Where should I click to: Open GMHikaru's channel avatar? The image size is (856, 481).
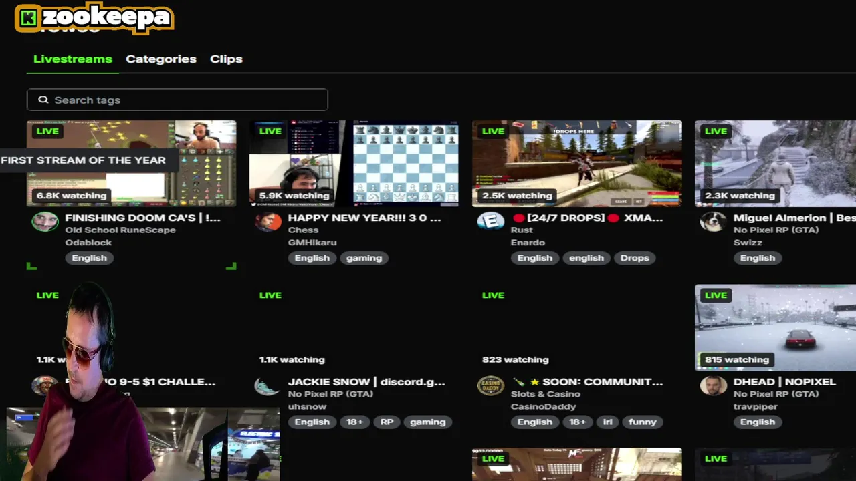coord(268,221)
